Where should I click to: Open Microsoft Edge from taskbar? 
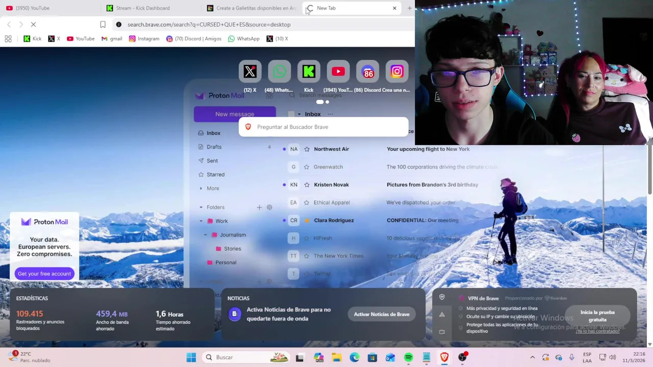(354, 357)
